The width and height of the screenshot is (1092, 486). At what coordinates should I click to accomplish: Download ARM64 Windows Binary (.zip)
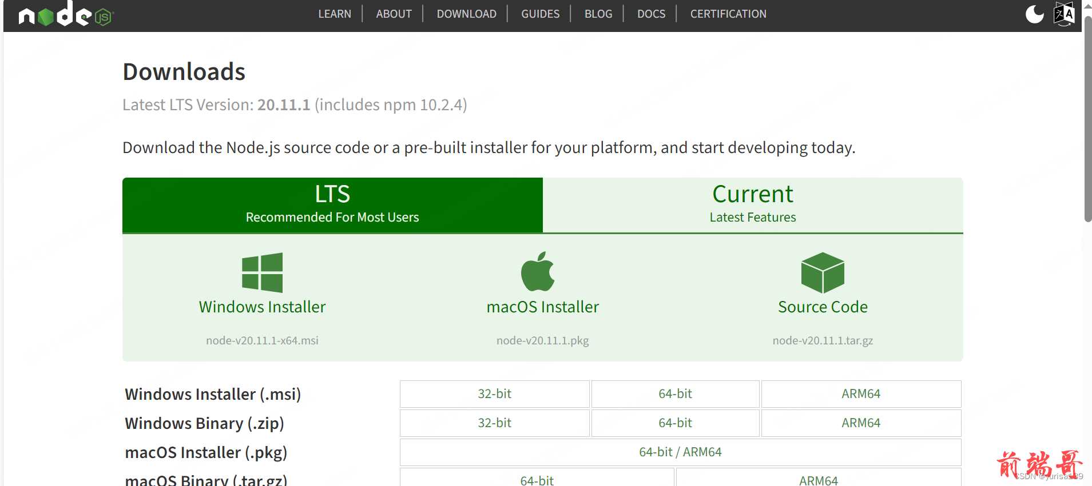(x=861, y=423)
